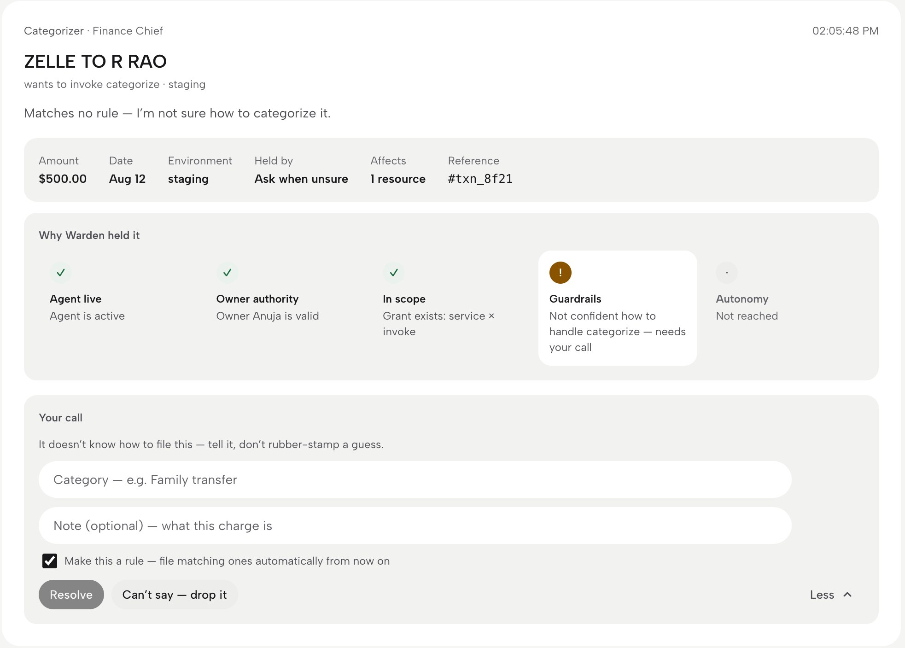Click the In scope checkmark icon

(x=394, y=273)
